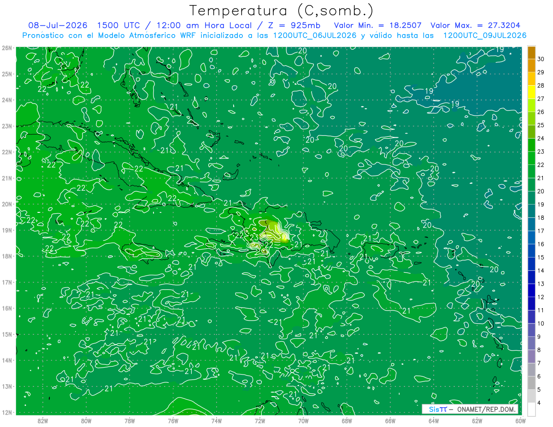Click longitude axis label '74W'
This screenshot has height=427, width=553.
[x=216, y=421]
